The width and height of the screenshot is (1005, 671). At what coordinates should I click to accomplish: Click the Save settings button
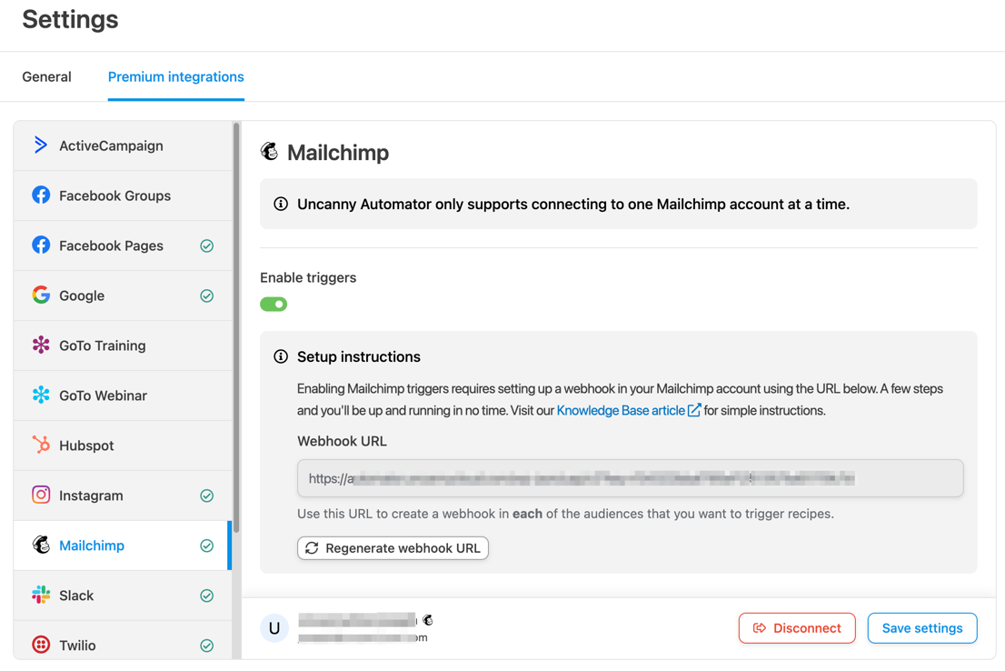point(921,628)
